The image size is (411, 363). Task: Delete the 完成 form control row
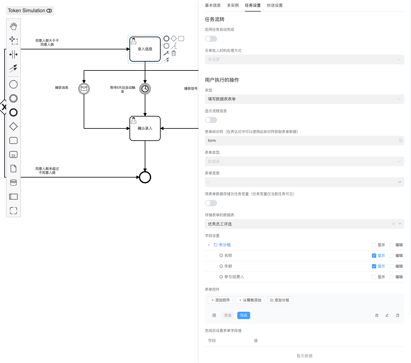click(x=376, y=315)
